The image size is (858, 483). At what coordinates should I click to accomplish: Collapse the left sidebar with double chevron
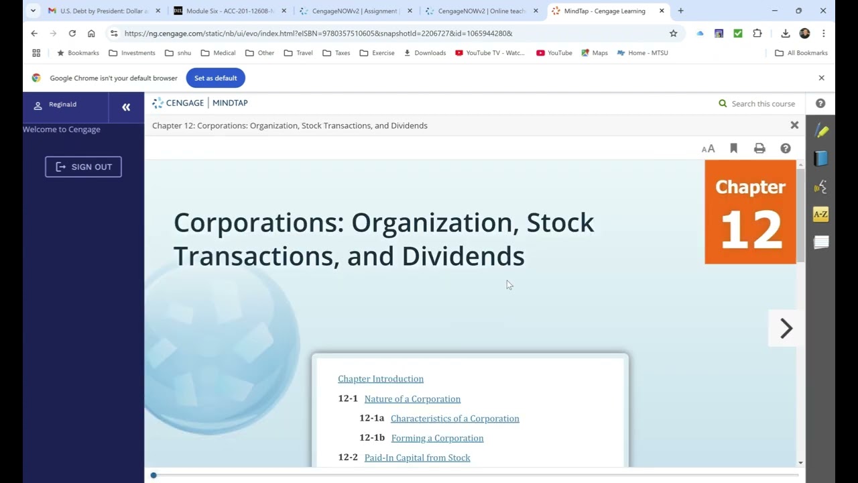click(126, 107)
